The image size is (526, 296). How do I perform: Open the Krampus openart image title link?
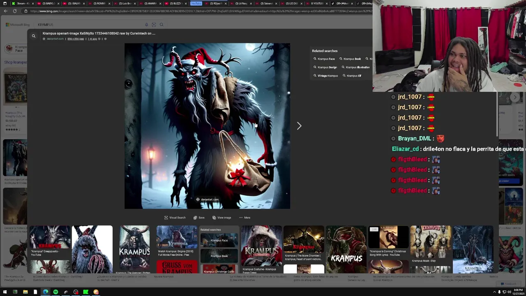pos(99,33)
